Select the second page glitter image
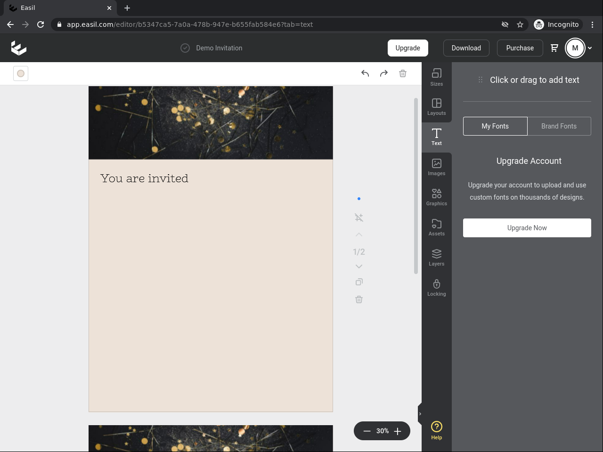Image resolution: width=603 pixels, height=452 pixels. (x=211, y=438)
